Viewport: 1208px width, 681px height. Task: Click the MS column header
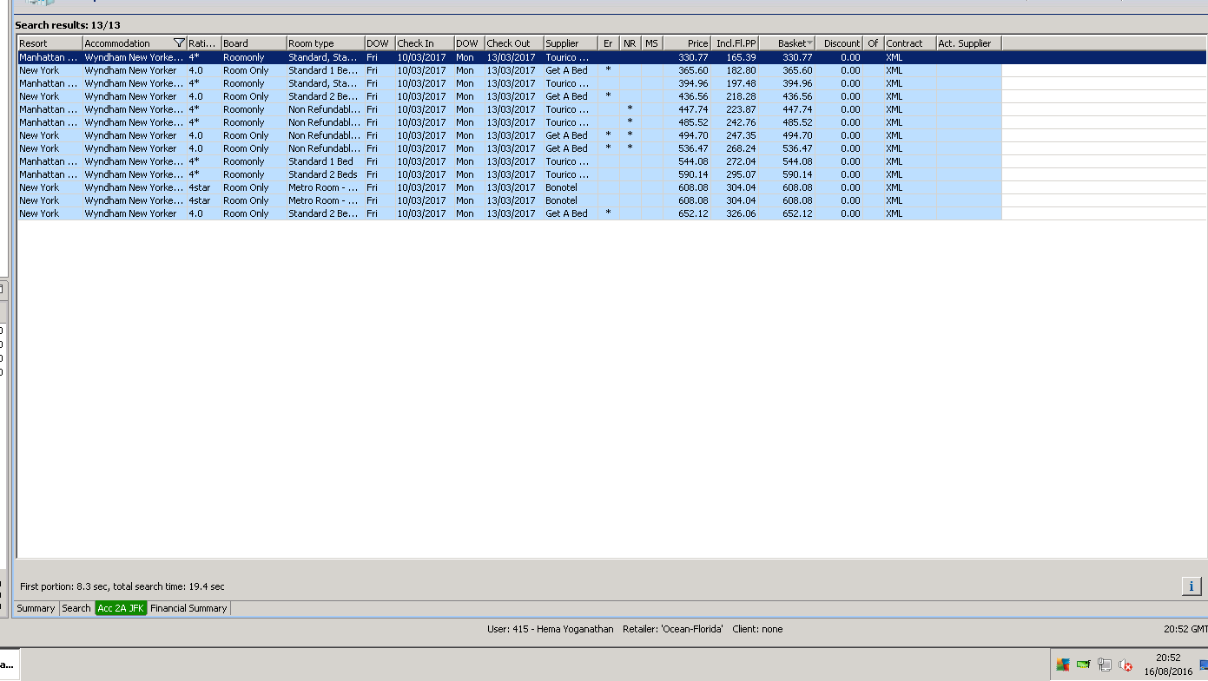652,43
